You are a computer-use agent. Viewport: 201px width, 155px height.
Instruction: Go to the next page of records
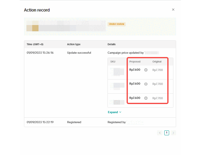[173, 133]
